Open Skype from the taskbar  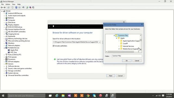pyautogui.click(x=94, y=96)
